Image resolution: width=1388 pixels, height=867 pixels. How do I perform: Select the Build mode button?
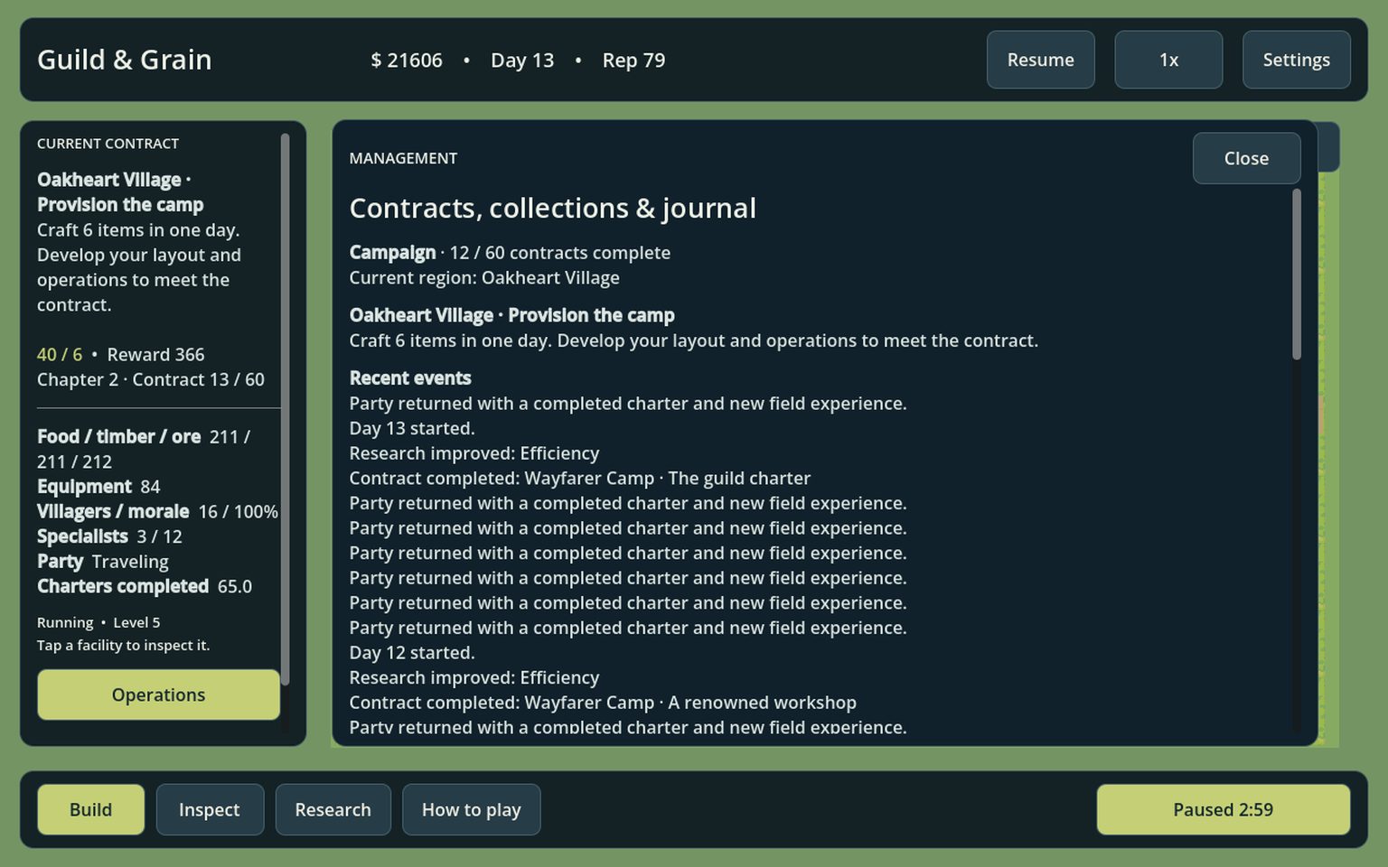click(90, 809)
